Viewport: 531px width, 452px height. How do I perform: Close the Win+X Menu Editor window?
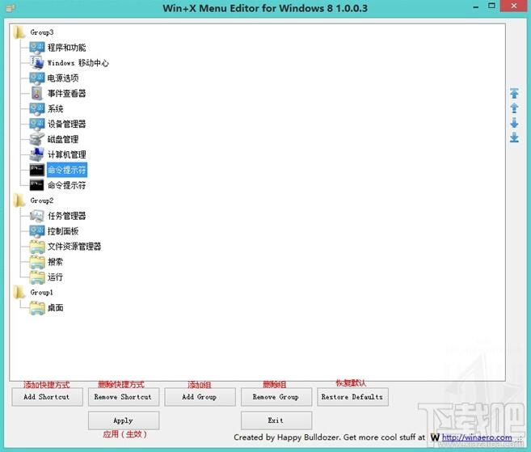(x=514, y=6)
